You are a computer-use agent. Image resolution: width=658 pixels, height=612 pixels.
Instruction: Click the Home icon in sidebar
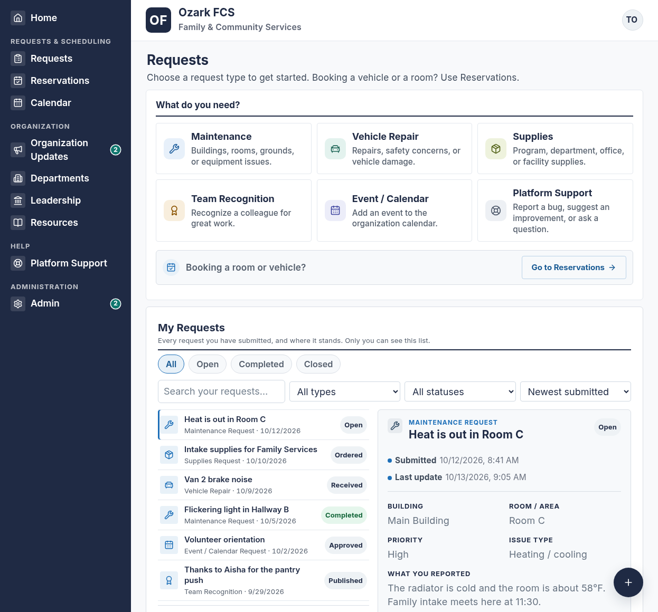tap(18, 18)
